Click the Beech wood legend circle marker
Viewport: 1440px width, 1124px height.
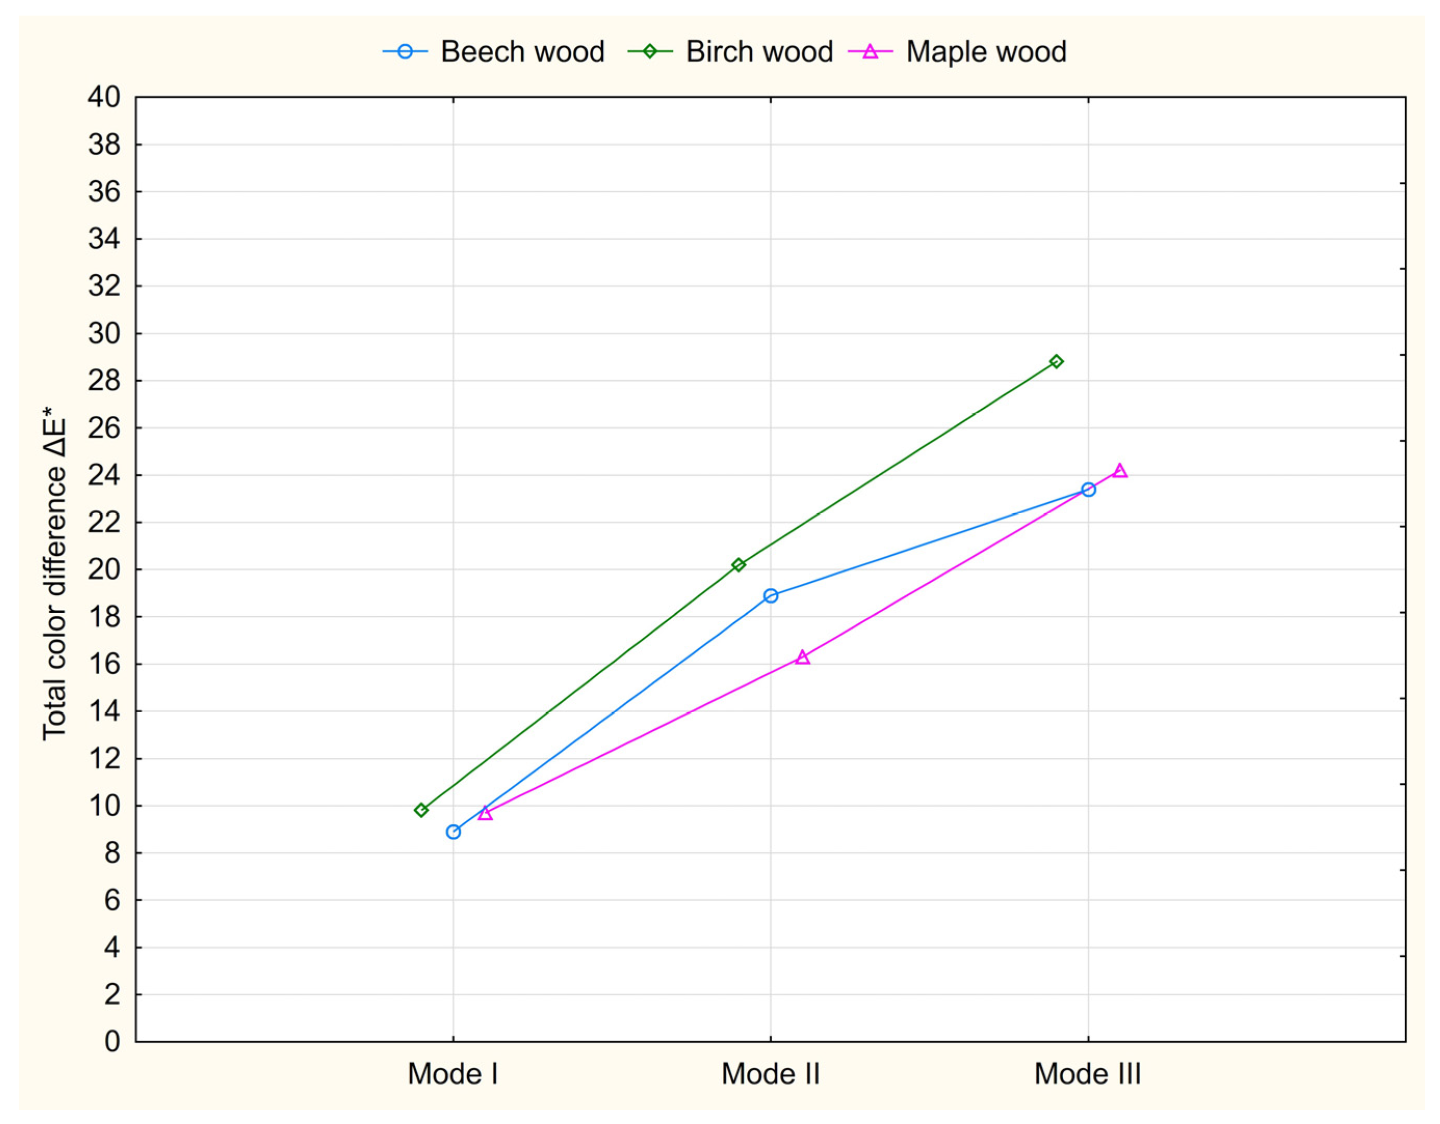coord(405,51)
